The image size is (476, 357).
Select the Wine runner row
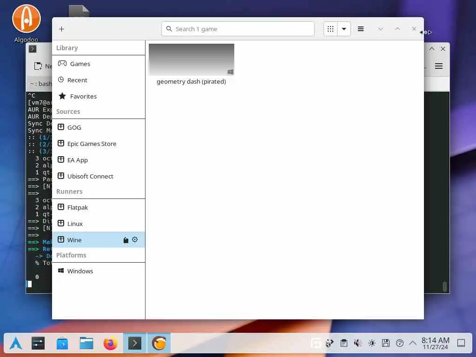[x=99, y=240]
